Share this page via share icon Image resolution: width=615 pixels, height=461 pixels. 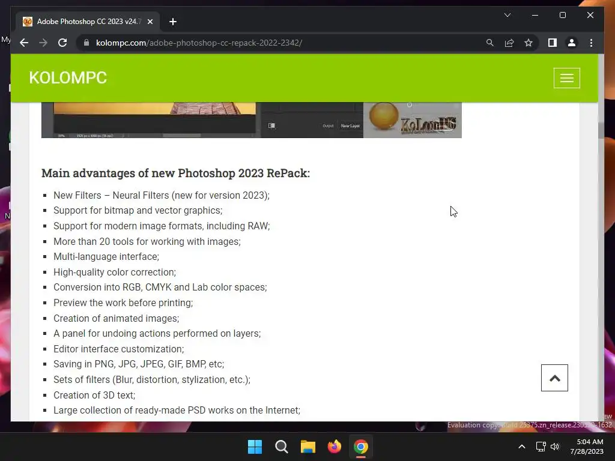pyautogui.click(x=509, y=43)
